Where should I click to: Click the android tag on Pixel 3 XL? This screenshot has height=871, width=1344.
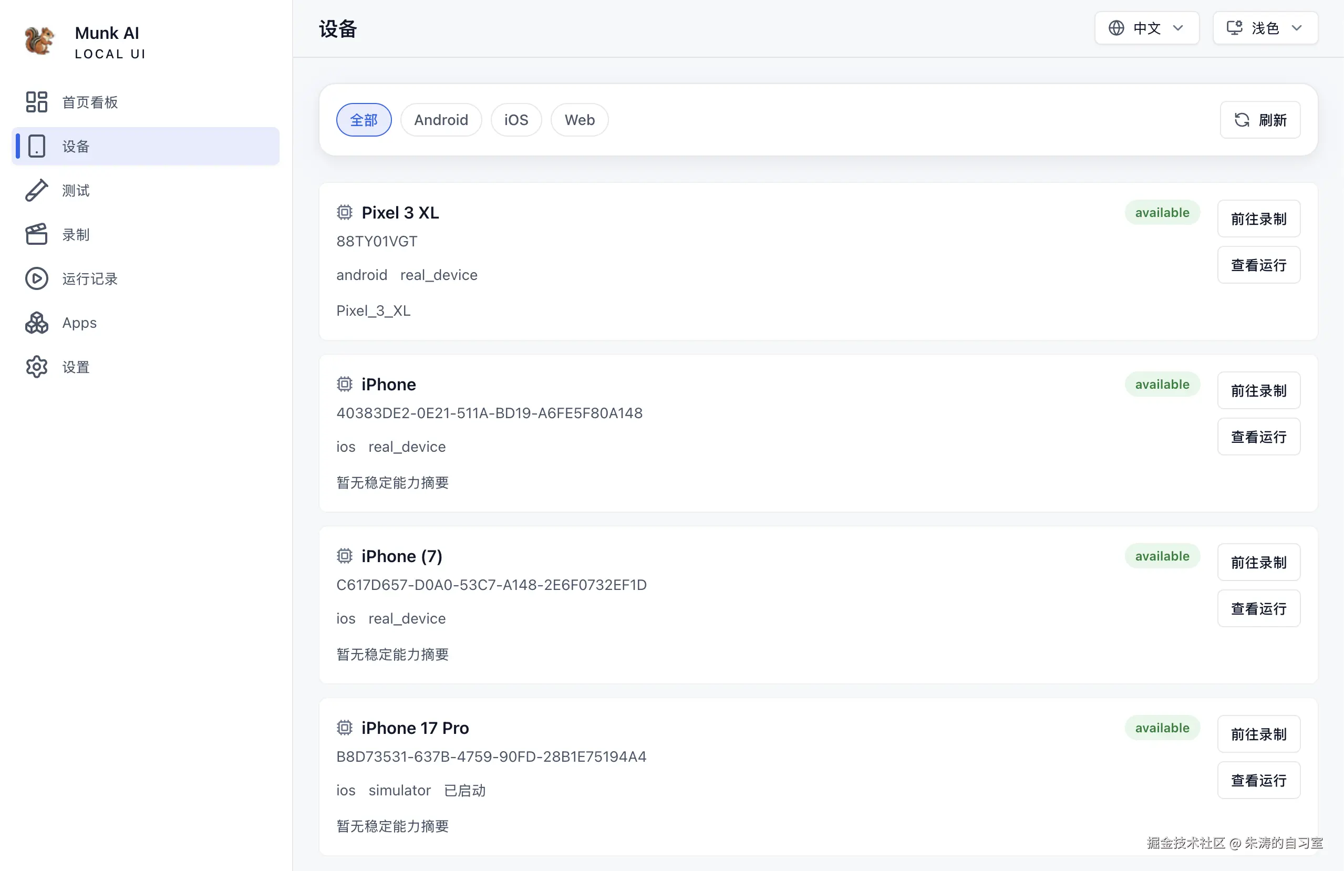pos(361,275)
